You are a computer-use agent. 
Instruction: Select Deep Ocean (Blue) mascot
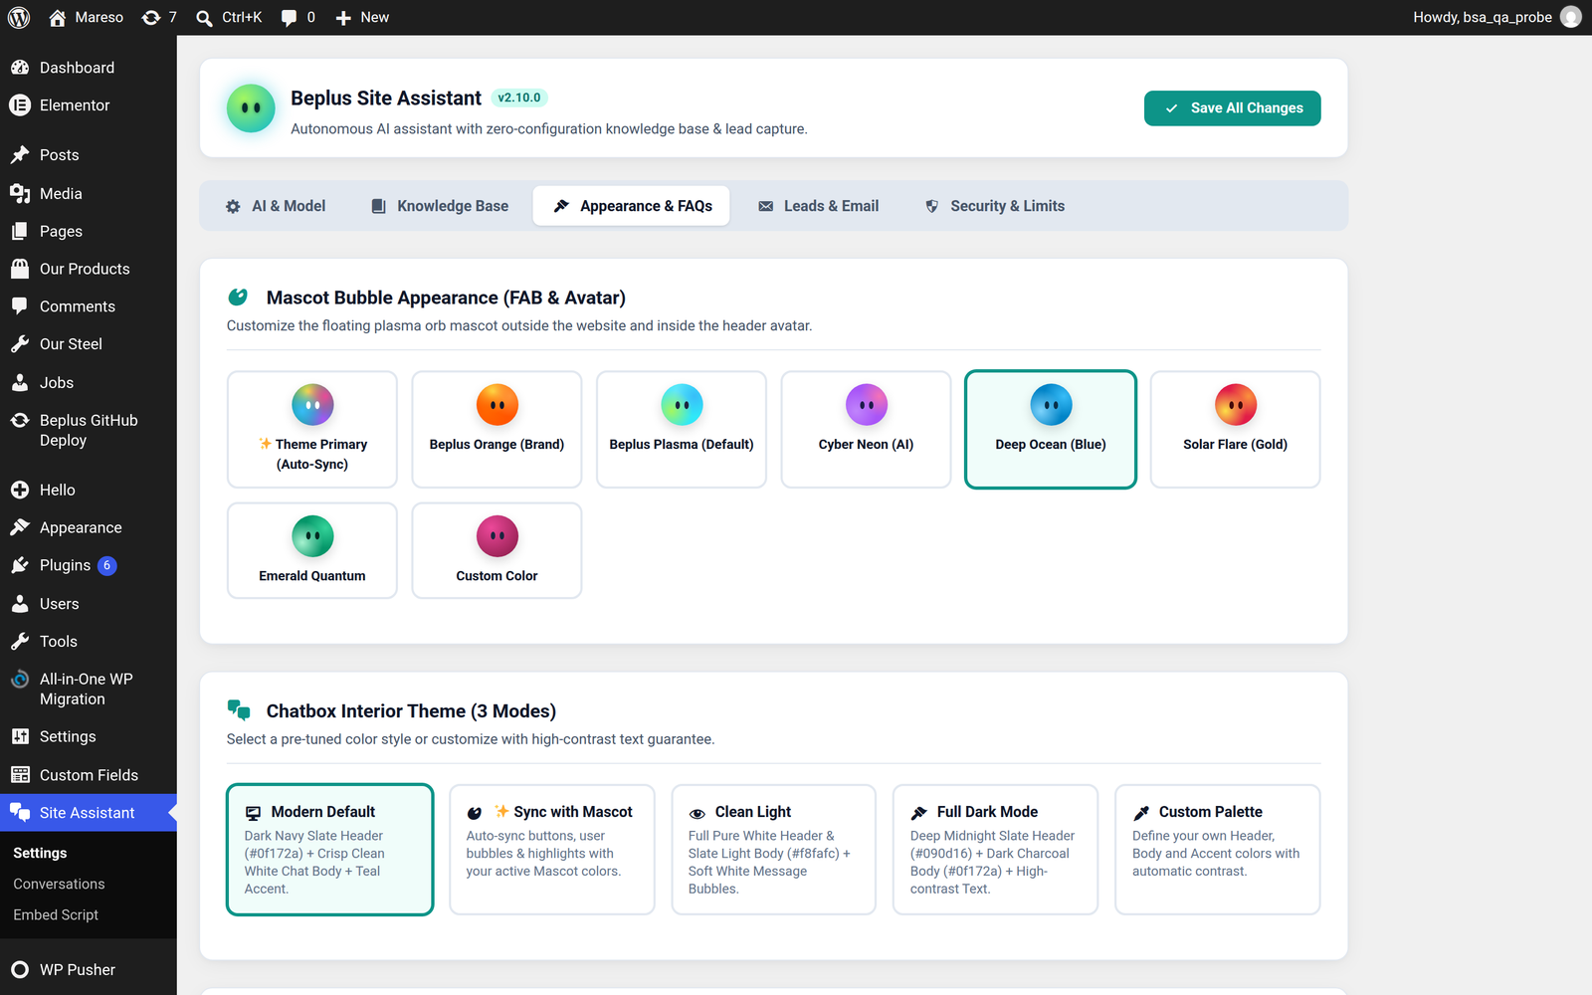coord(1051,430)
